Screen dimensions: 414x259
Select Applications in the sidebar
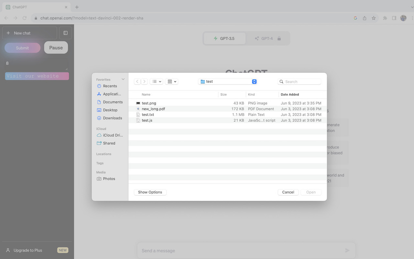[x=110, y=94]
